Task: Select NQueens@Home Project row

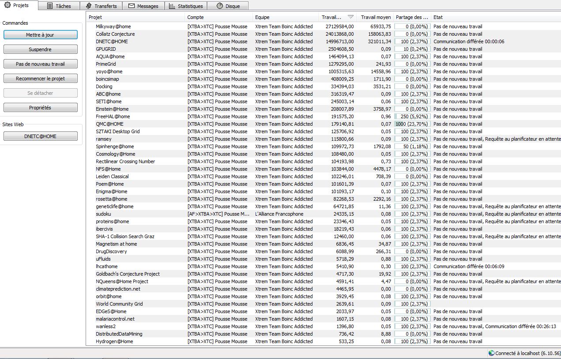Action: [324, 281]
